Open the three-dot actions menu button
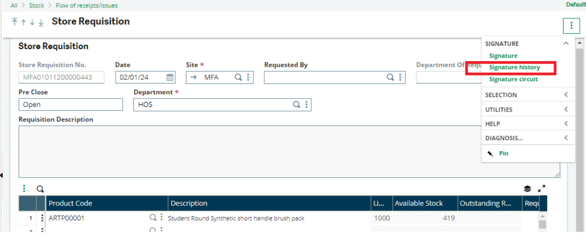This screenshot has height=251, width=586. pos(571,25)
